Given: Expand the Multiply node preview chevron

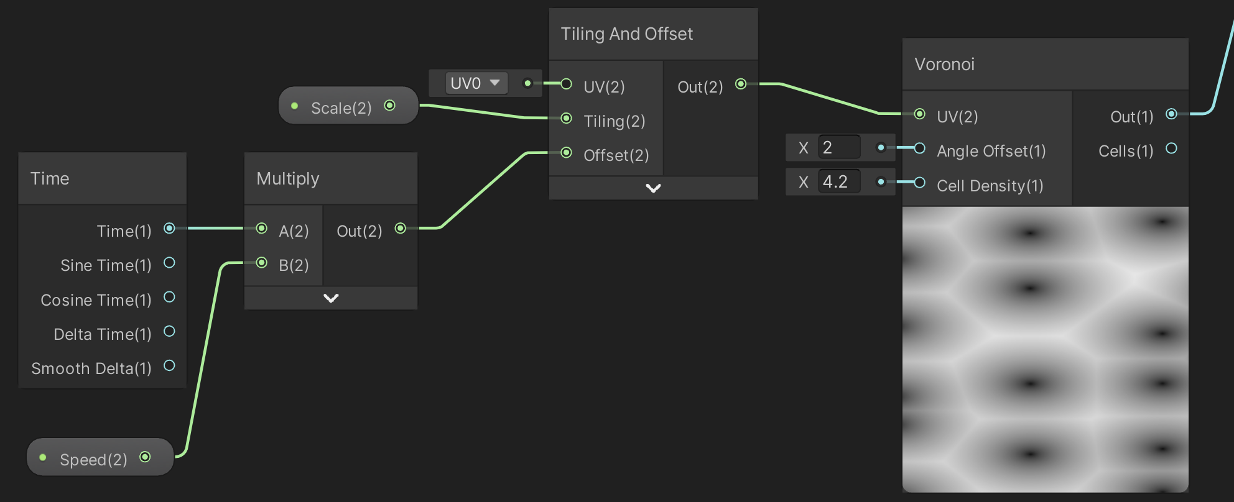Looking at the screenshot, I should [331, 298].
